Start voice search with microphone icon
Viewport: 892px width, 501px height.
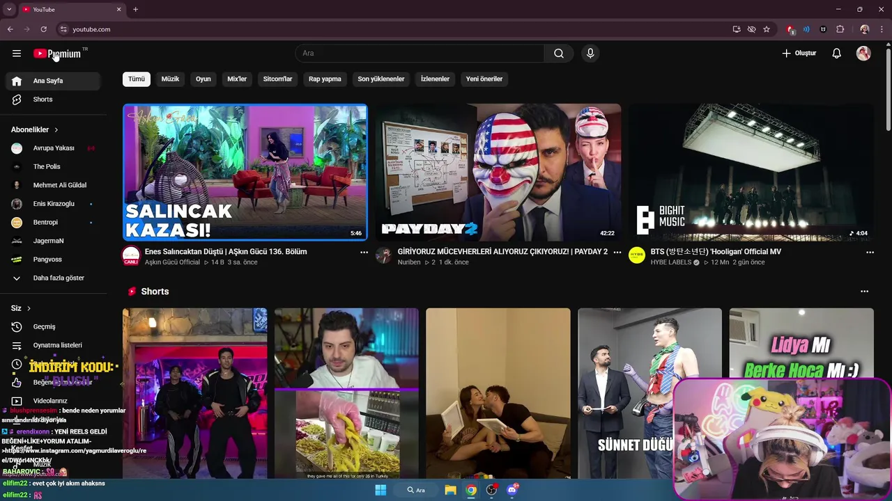pyautogui.click(x=590, y=54)
